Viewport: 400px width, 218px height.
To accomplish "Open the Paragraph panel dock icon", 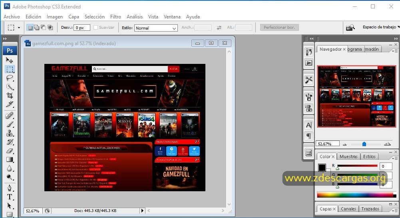I will point(308,136).
